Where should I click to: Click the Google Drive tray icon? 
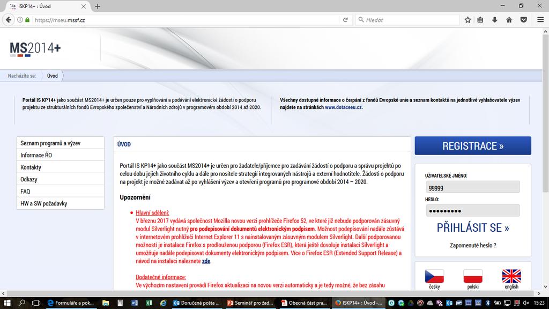coord(411,303)
